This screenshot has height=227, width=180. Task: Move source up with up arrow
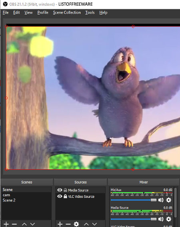[86, 224]
